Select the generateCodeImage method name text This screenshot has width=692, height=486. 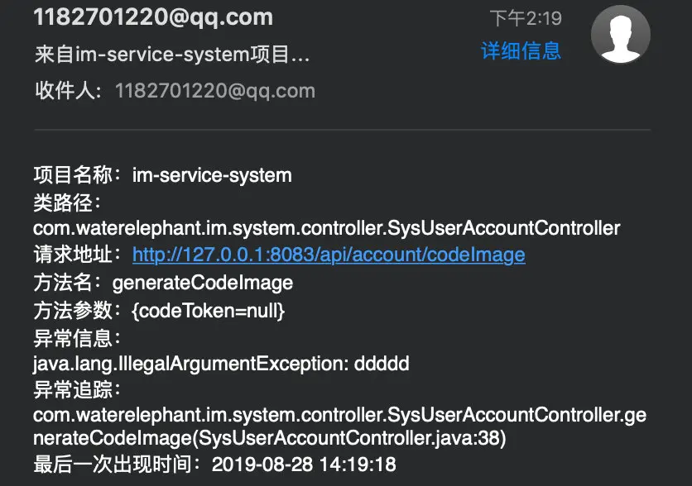[x=202, y=283]
